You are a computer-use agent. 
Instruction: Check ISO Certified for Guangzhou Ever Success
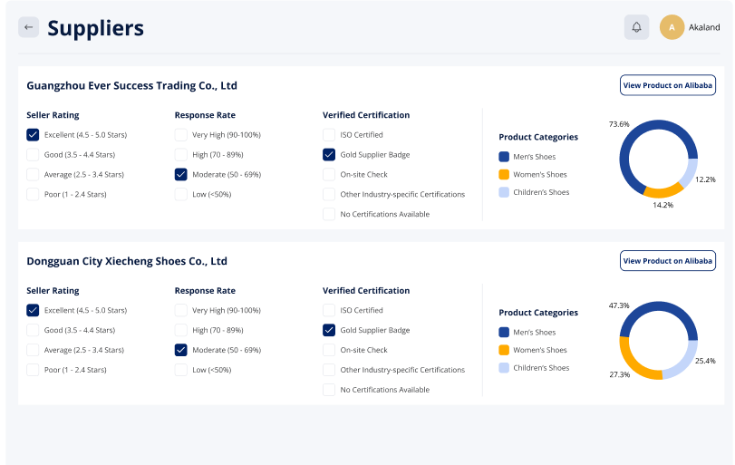pyautogui.click(x=329, y=135)
